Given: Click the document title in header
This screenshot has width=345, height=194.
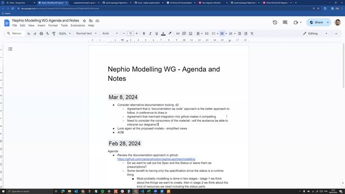Looking at the screenshot, I should point(45,20).
